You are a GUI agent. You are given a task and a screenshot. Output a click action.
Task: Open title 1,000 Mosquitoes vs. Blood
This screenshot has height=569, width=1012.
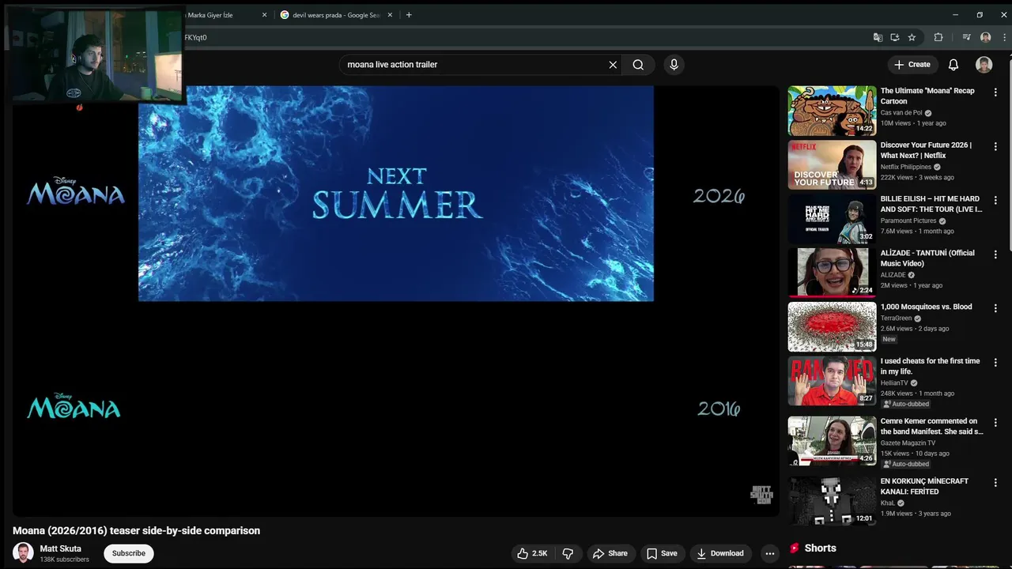coord(927,307)
